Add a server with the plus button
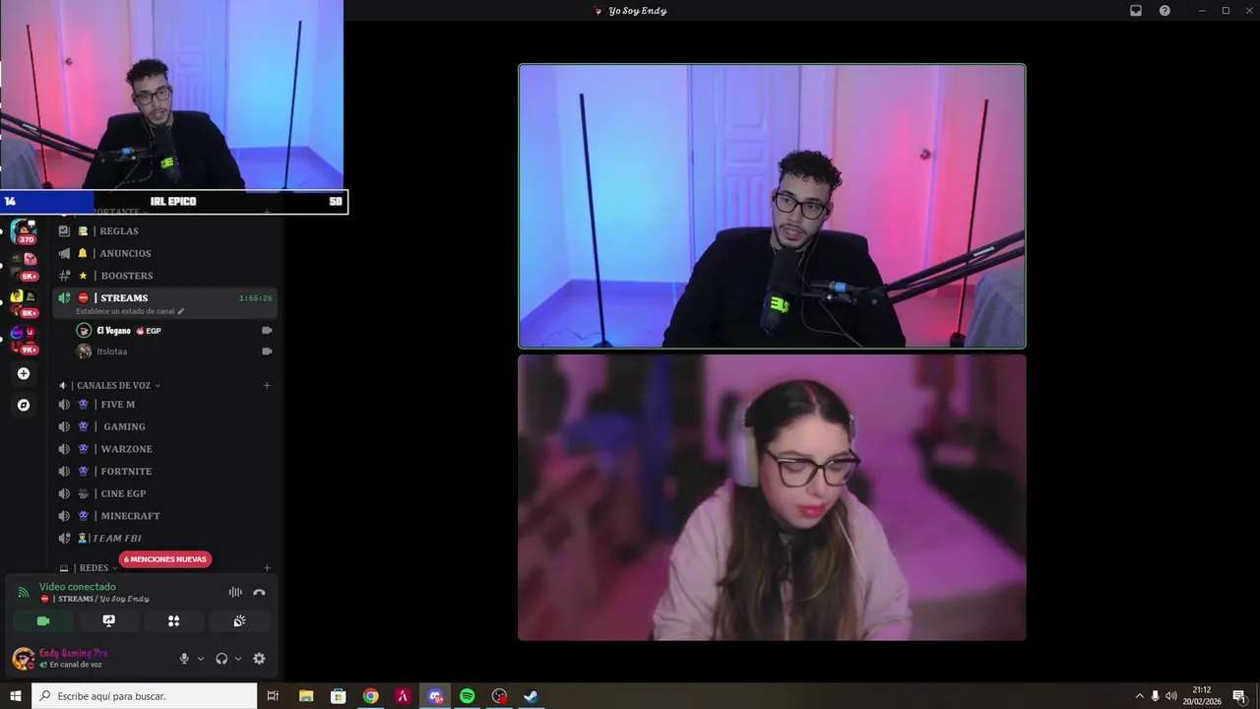The height and width of the screenshot is (709, 1260). [24, 373]
